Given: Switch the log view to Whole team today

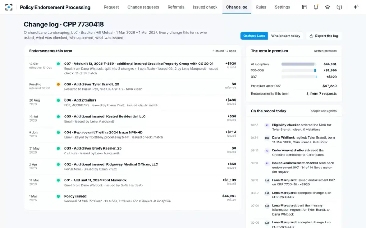Looking at the screenshot, I should pos(285,36).
